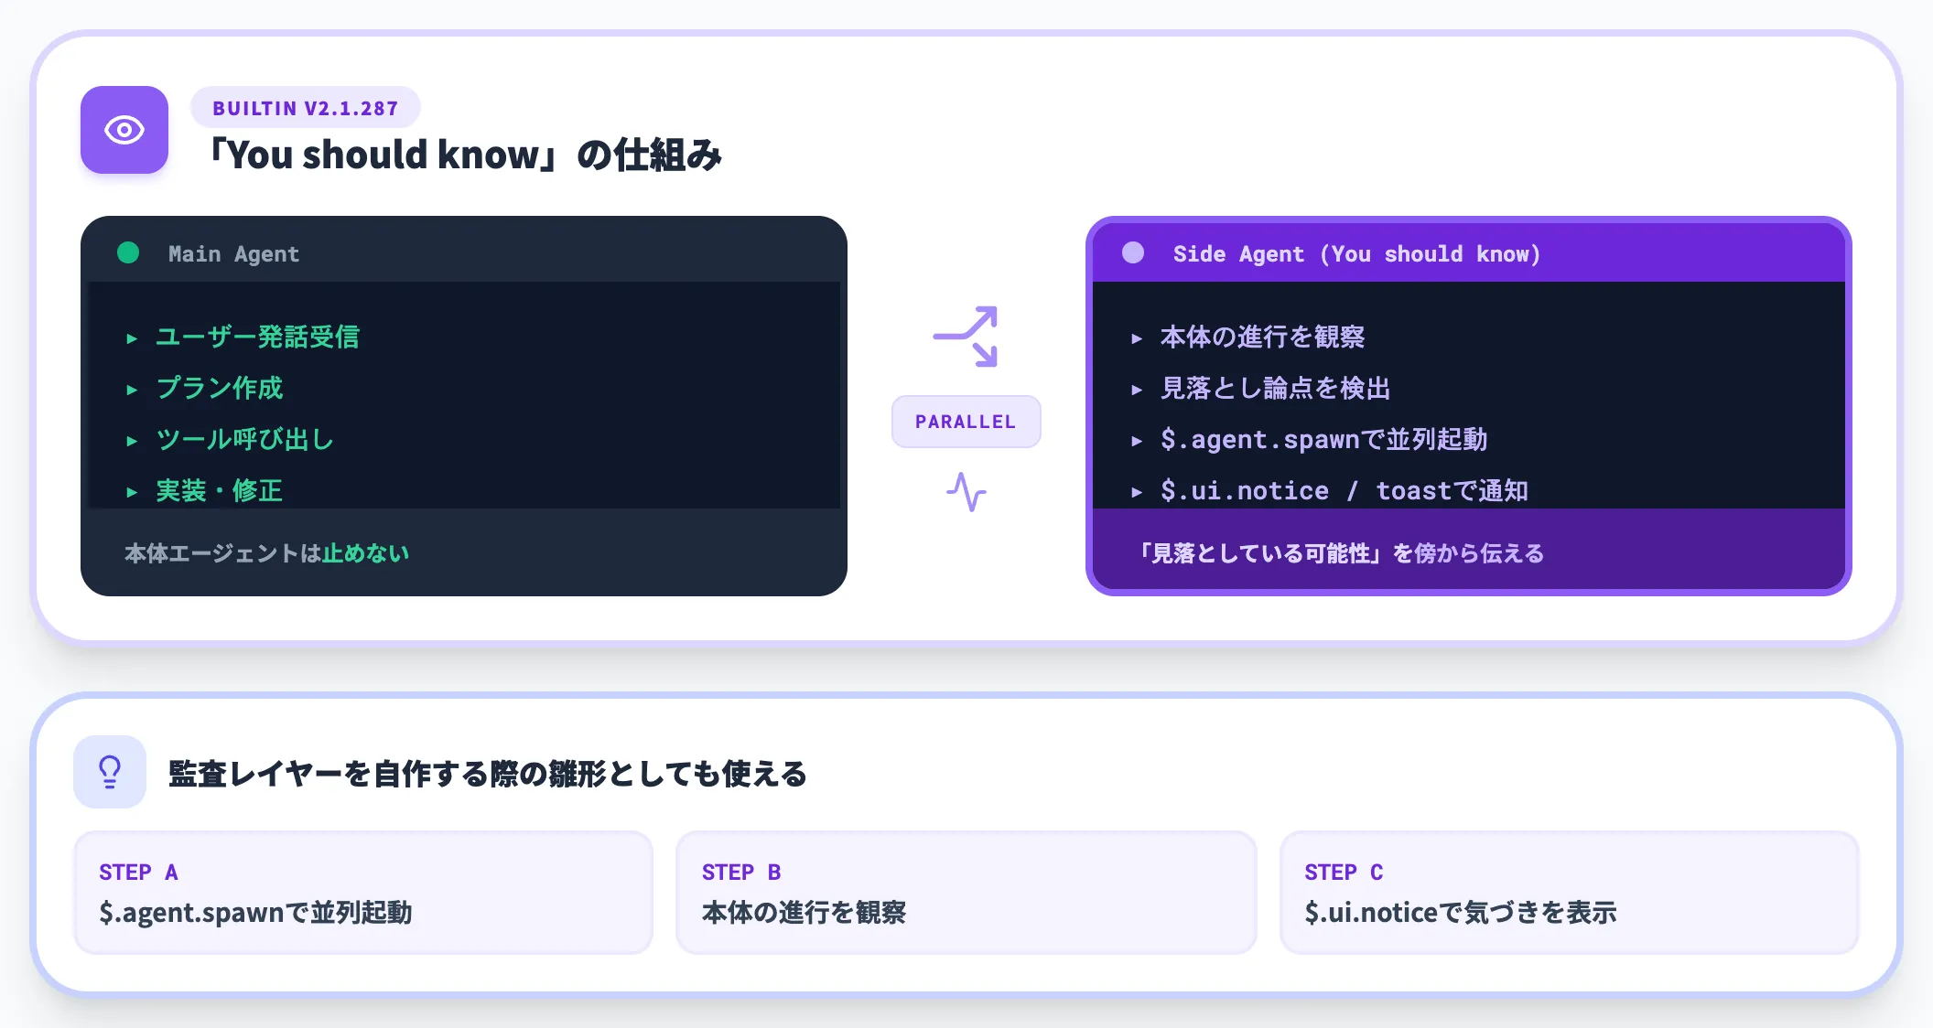
Task: Expand the 本体の進行を観察 terminal row triangle
Action: click(x=1137, y=338)
